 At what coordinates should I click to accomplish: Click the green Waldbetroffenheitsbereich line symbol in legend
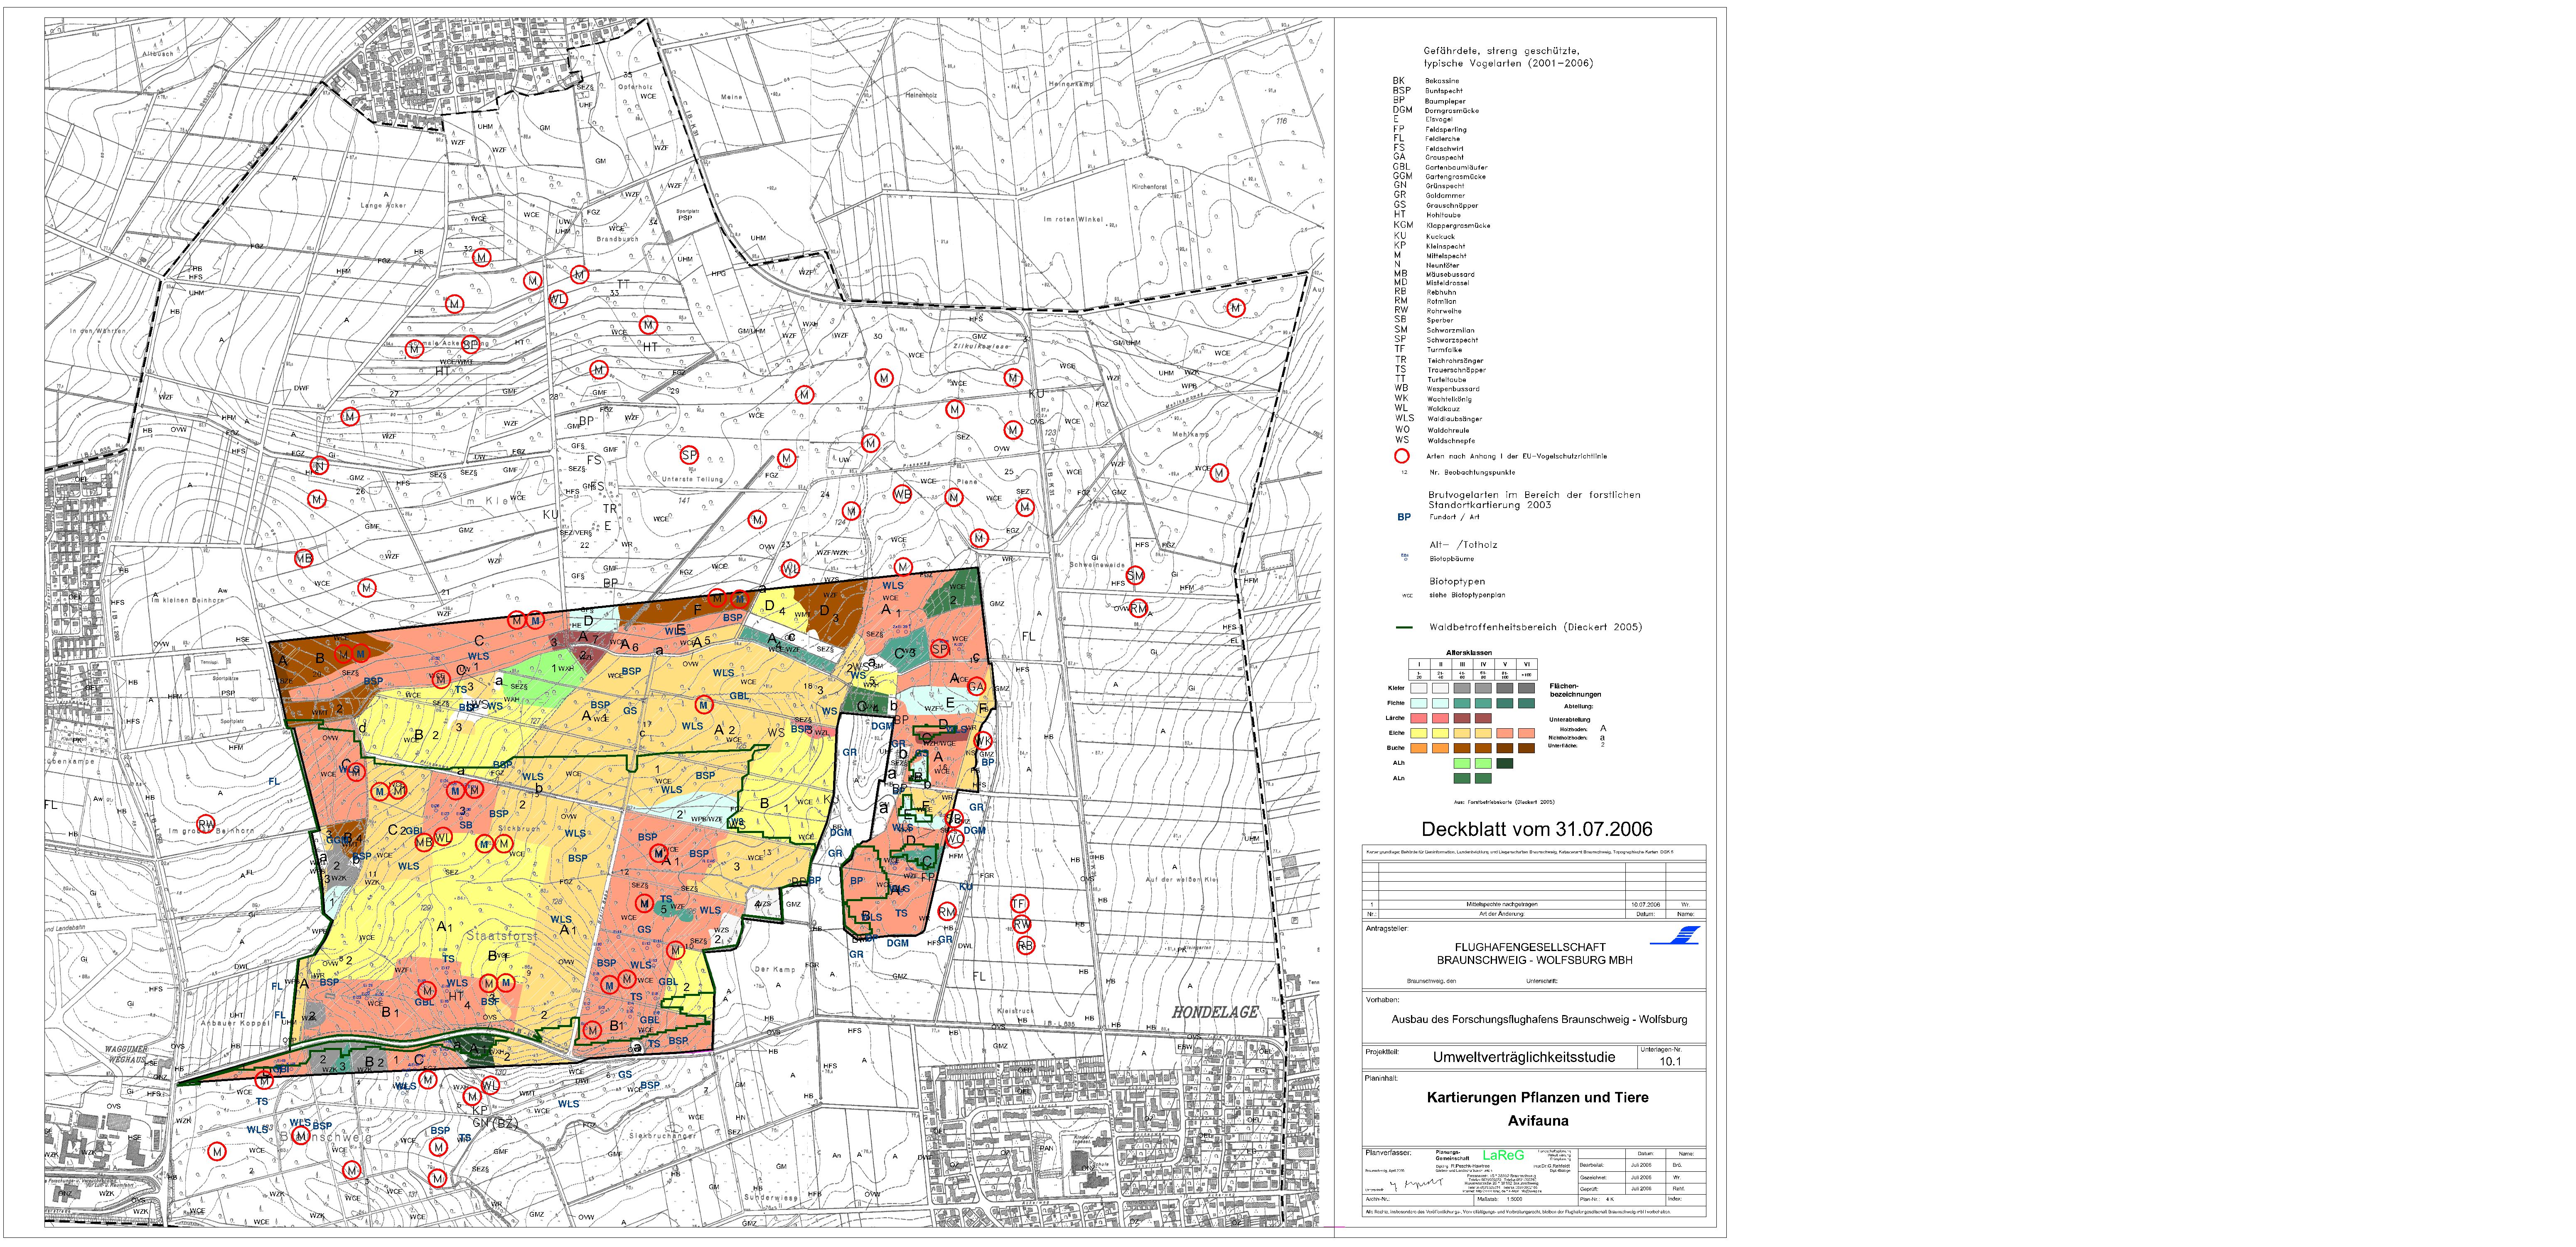click(x=1404, y=628)
